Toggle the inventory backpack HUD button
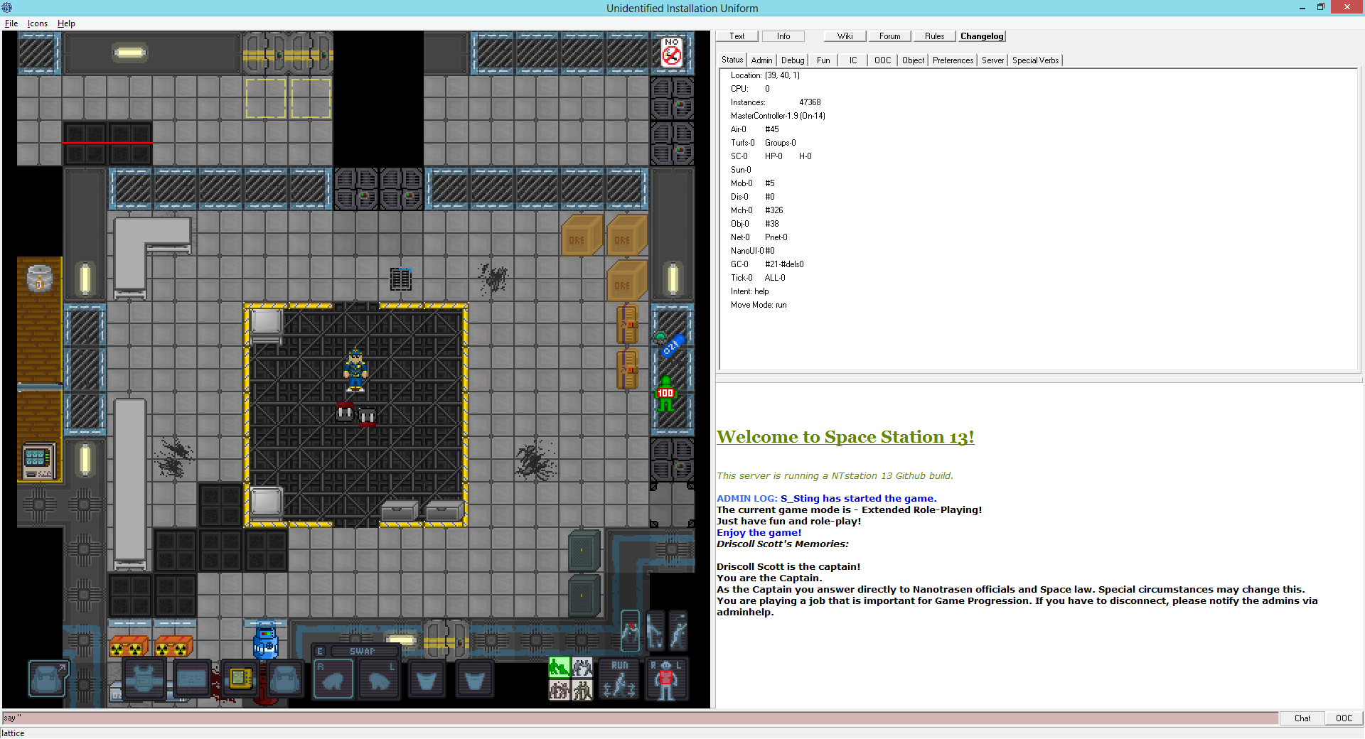This screenshot has width=1365, height=739. coord(48,679)
